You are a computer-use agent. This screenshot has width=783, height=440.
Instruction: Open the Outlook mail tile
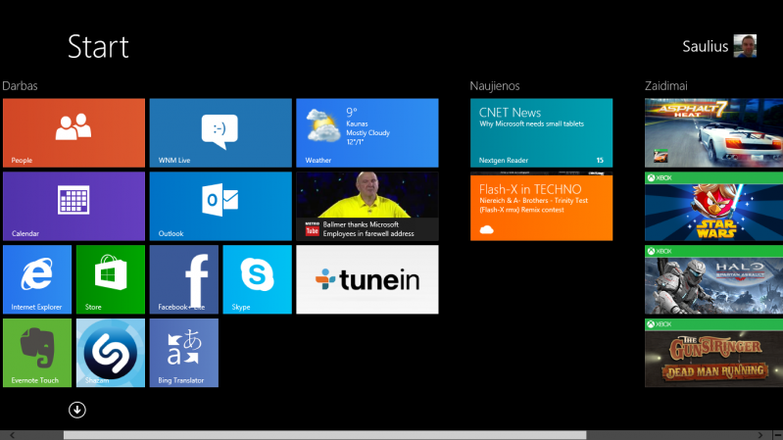(220, 206)
